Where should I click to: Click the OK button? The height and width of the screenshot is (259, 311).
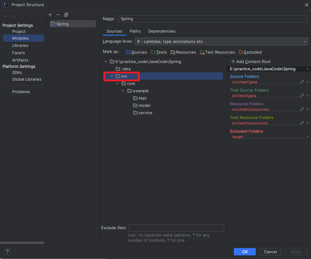[245, 252]
